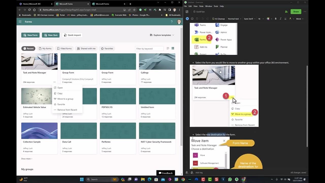Insert calendar event in Evernote toolbar
This screenshot has width=325, height=183.
(x=197, y=19)
